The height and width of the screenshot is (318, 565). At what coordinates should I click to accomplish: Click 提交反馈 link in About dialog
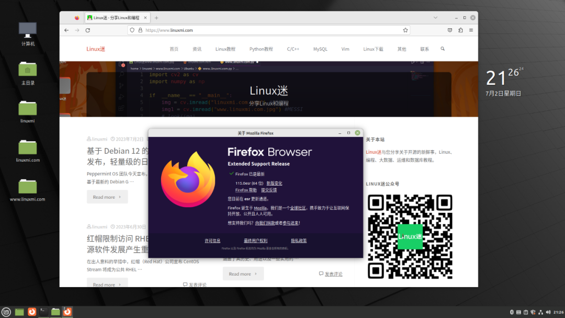(x=269, y=190)
